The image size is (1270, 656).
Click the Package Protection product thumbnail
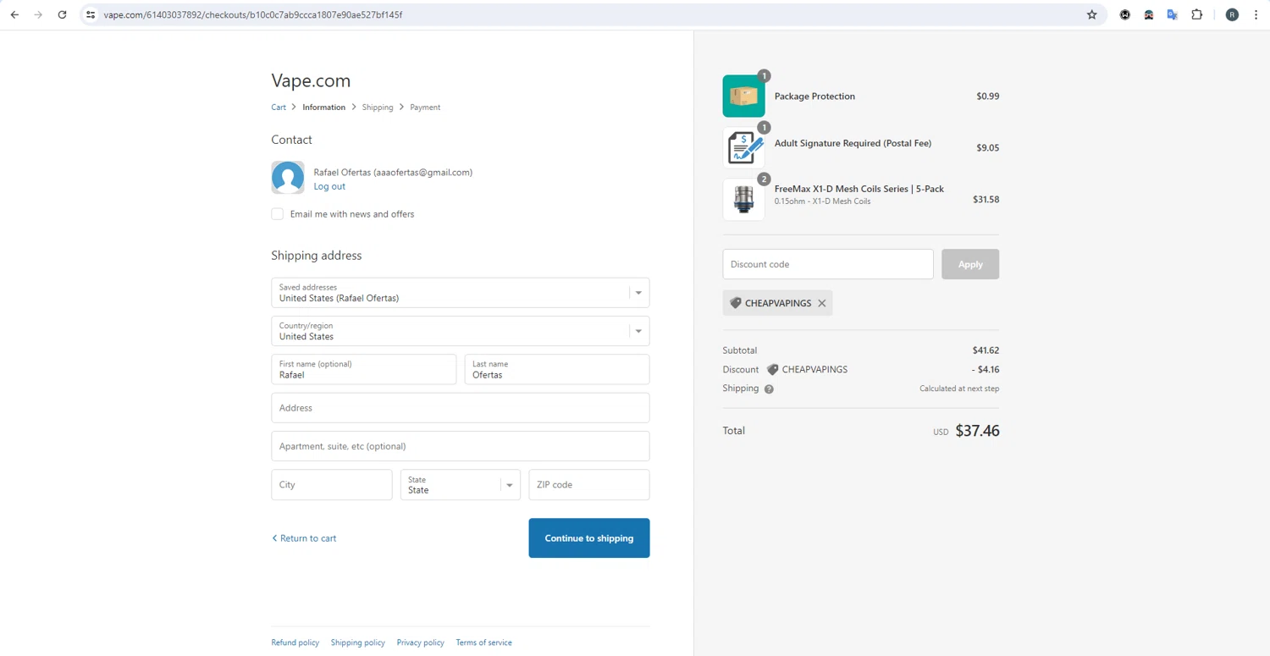743,96
